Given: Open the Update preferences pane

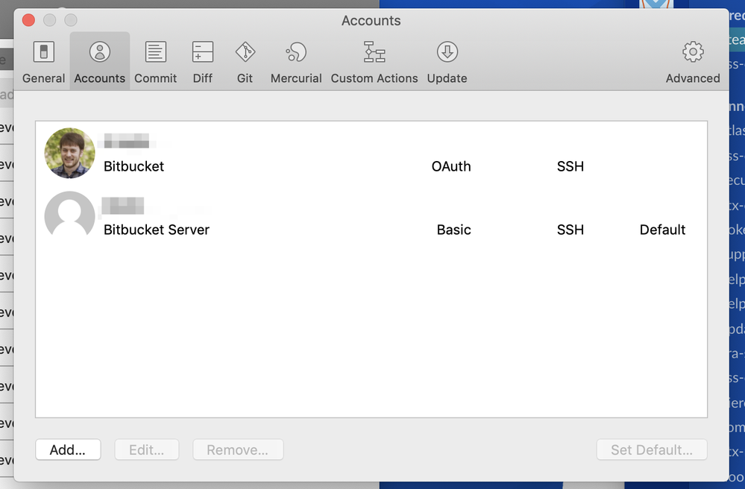Looking at the screenshot, I should [447, 61].
